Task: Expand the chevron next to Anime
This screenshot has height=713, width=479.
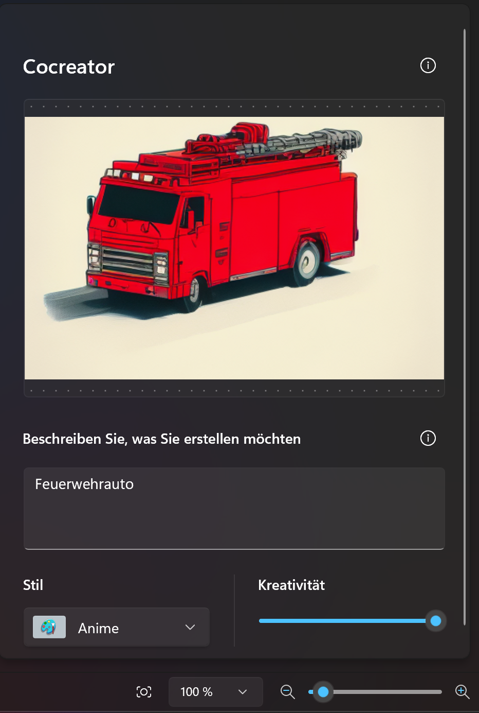Action: [x=190, y=627]
